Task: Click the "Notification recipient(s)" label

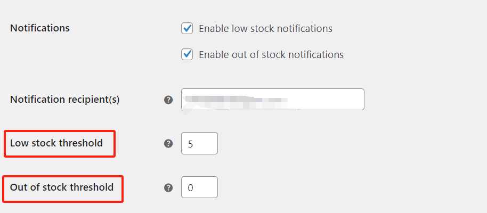Action: pyautogui.click(x=64, y=100)
